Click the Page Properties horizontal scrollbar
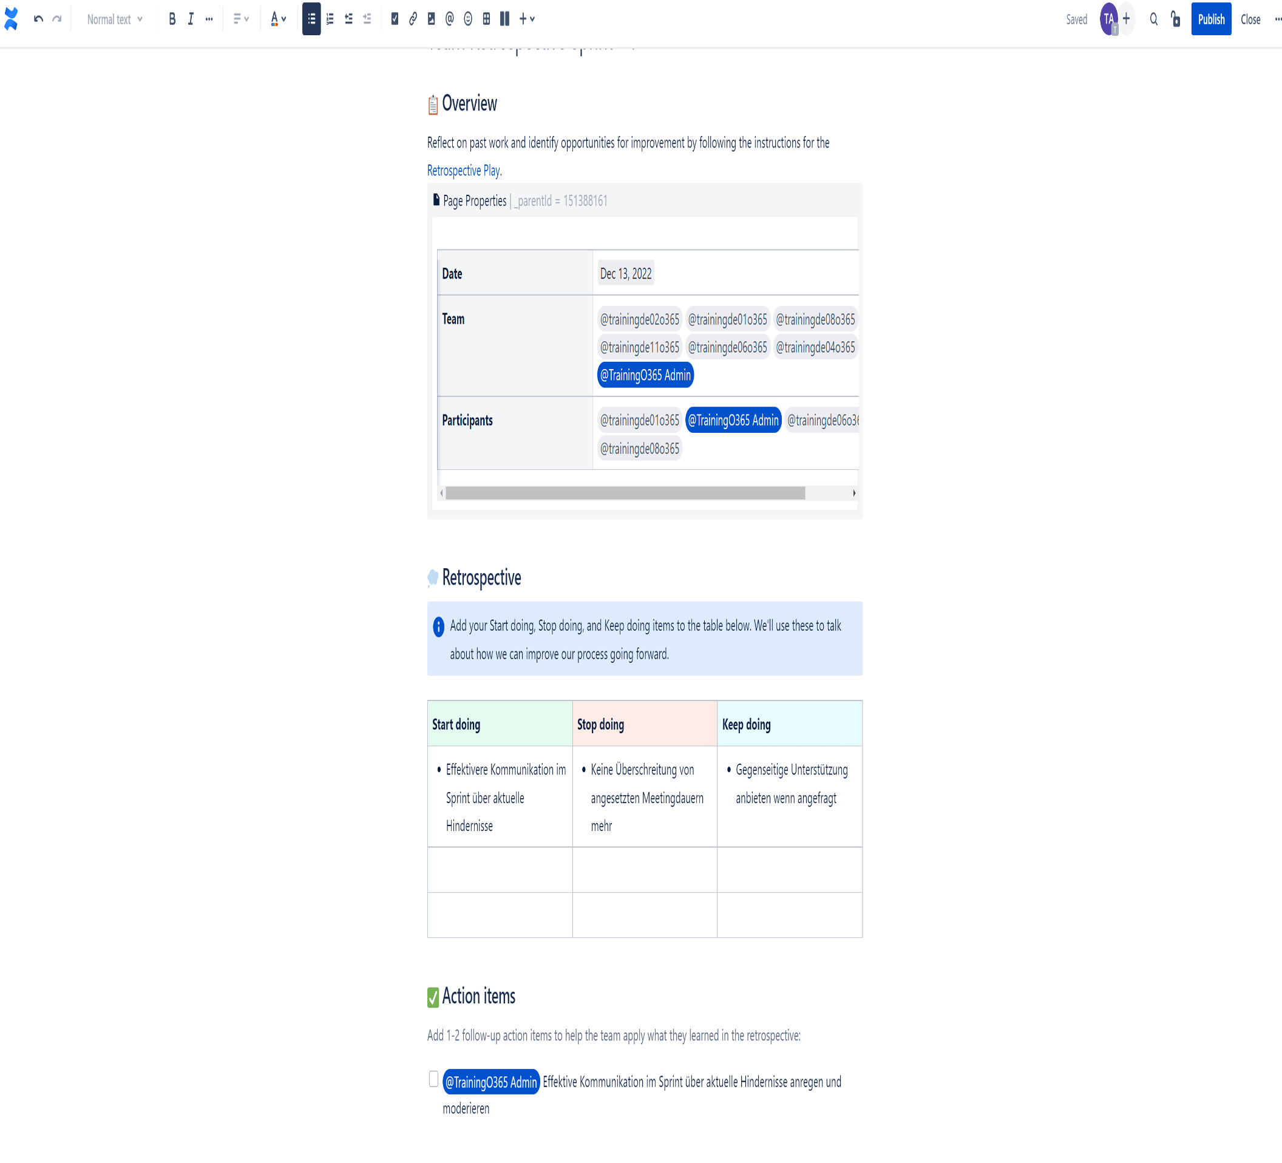 [x=625, y=493]
